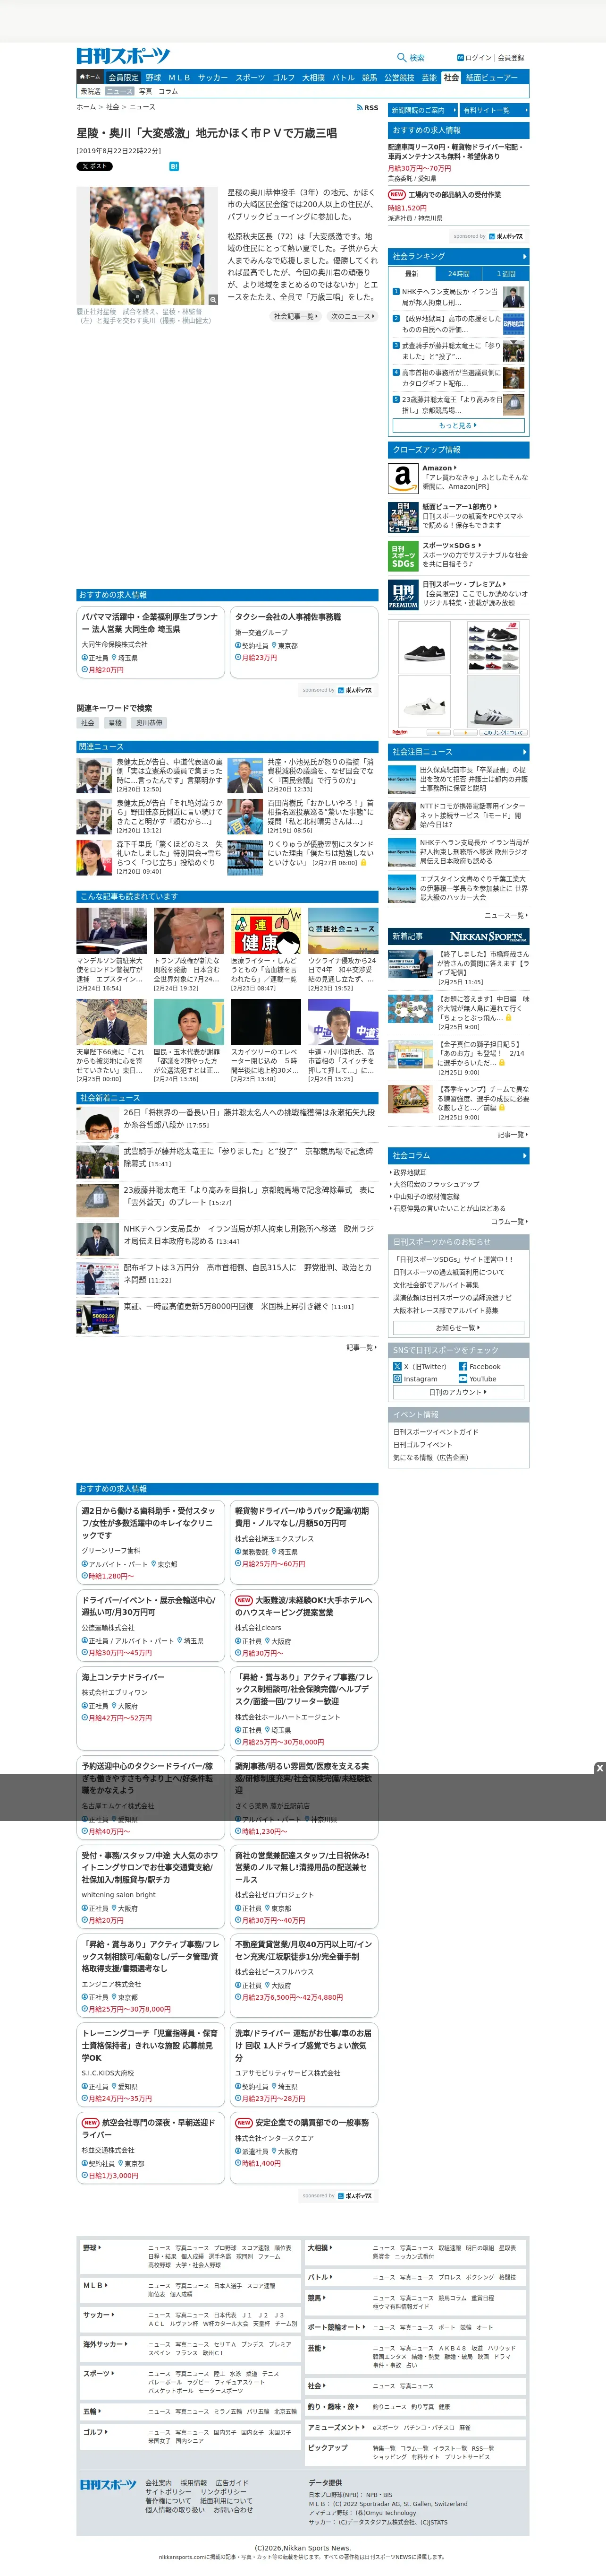Open ranking item 1 NHKテヘラン支局長 article

[458, 296]
